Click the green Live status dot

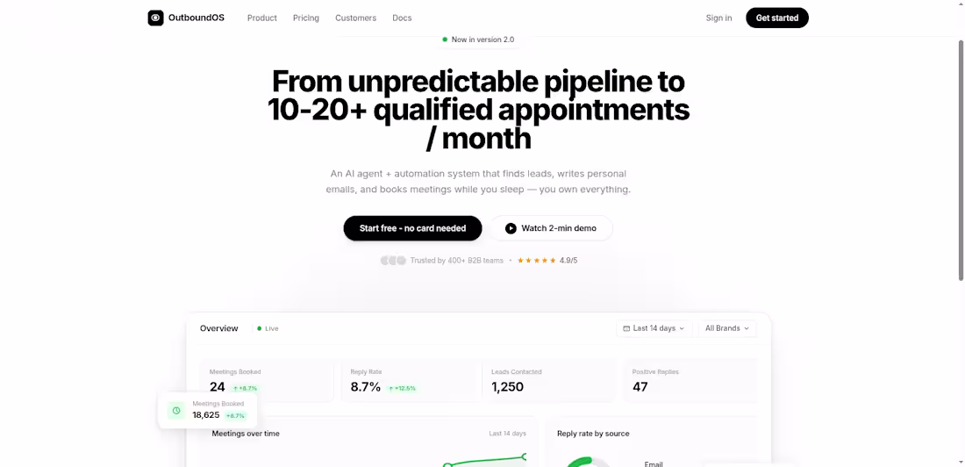(x=259, y=328)
